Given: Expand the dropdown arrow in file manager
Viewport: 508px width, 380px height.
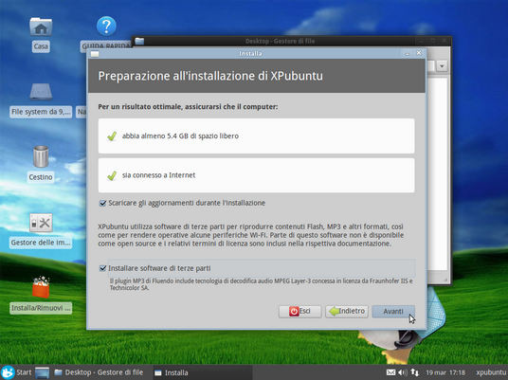Looking at the screenshot, I should click(442, 66).
